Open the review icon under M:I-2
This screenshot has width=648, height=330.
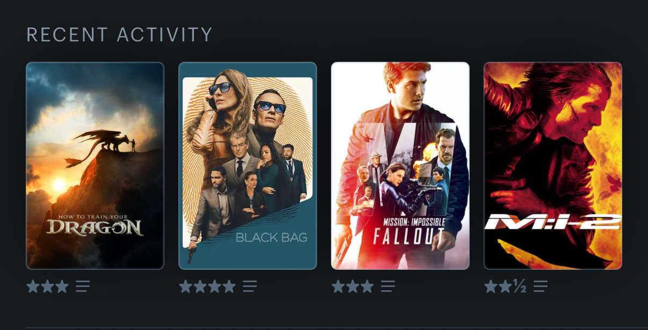click(541, 286)
